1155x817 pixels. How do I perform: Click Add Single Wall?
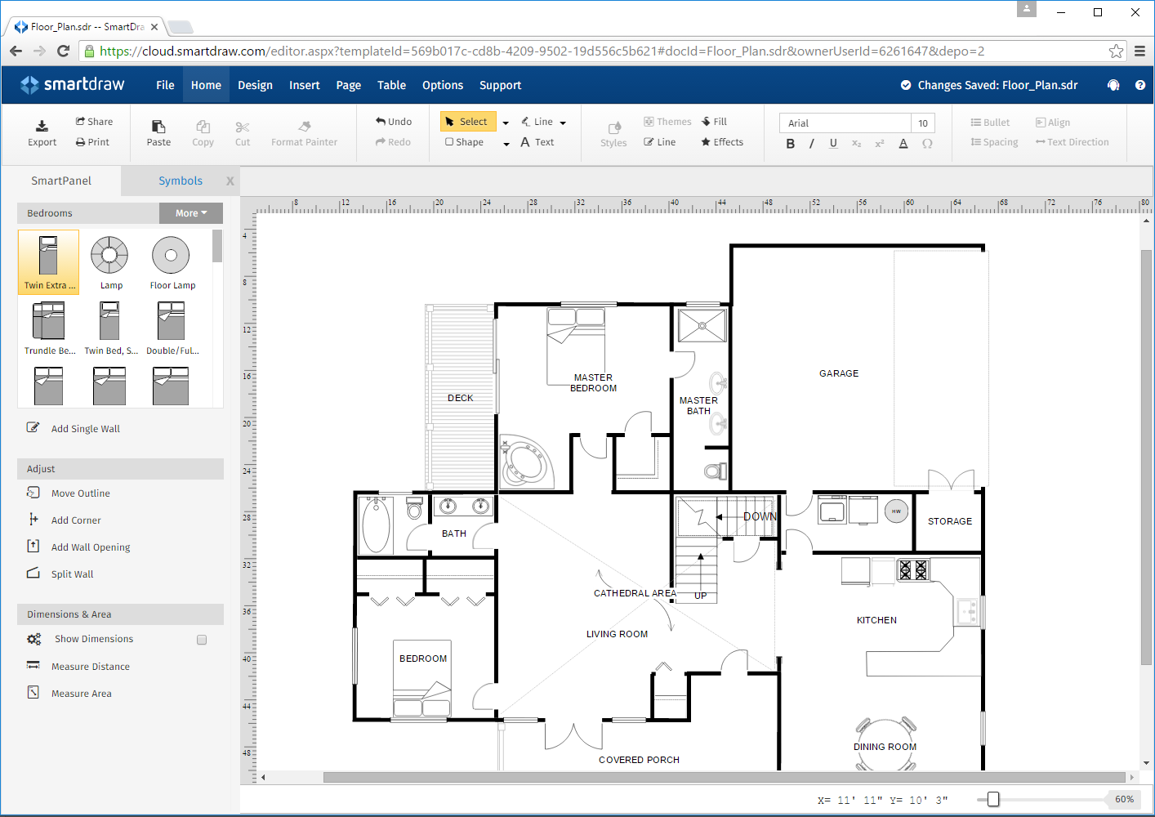click(83, 428)
